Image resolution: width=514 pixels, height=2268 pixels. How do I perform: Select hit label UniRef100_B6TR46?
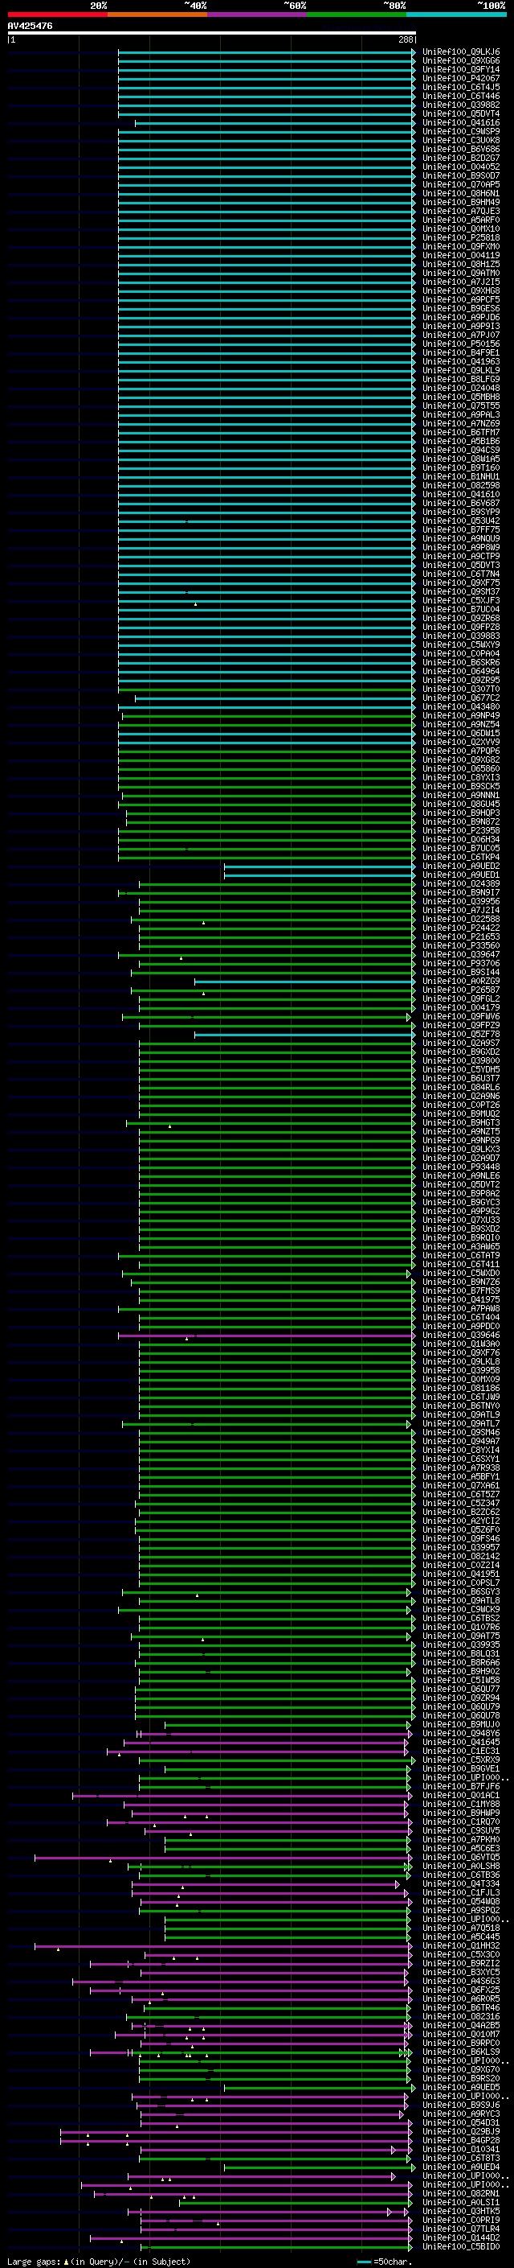tap(461, 2007)
